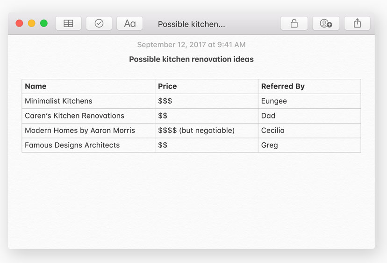Open the Aa text format menu
The image size is (387, 263).
[129, 23]
